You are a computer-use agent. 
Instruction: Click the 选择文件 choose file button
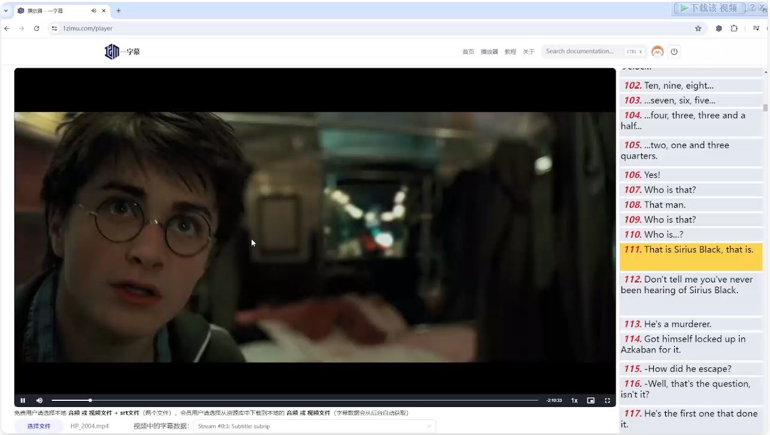pyautogui.click(x=39, y=426)
